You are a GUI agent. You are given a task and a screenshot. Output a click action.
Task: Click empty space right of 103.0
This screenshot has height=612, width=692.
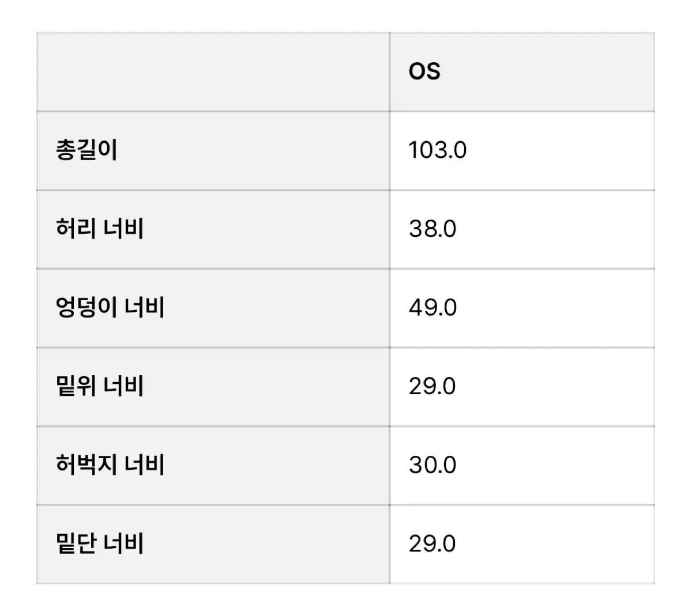coord(559,150)
